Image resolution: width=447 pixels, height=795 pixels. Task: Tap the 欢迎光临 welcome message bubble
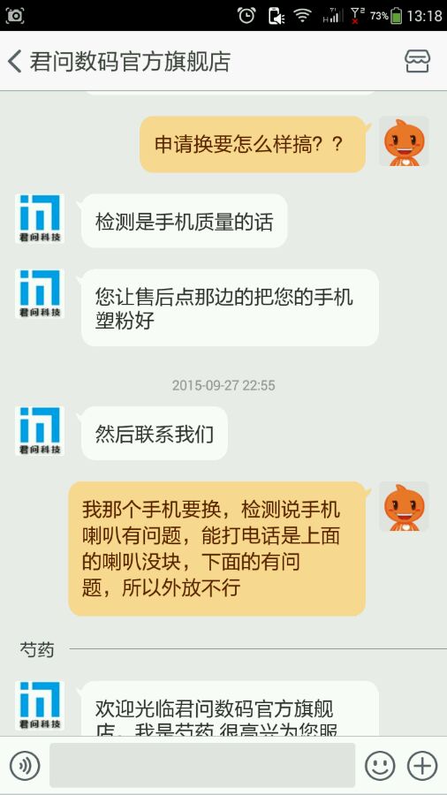[x=230, y=708]
